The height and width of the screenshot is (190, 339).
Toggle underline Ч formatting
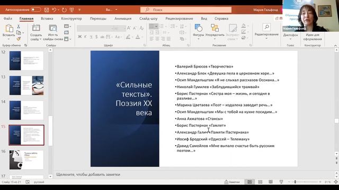[91, 37]
